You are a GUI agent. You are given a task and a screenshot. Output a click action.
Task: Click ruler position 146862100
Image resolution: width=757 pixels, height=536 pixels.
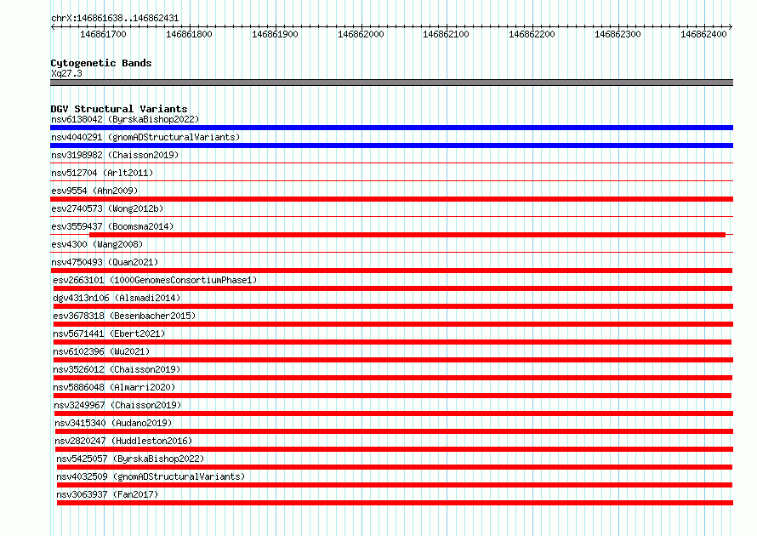pos(446,34)
